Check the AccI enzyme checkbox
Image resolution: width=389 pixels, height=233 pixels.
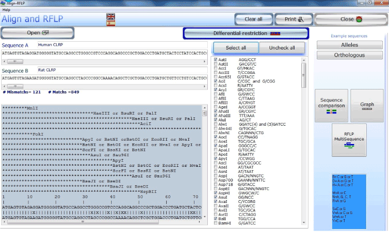point(216,68)
